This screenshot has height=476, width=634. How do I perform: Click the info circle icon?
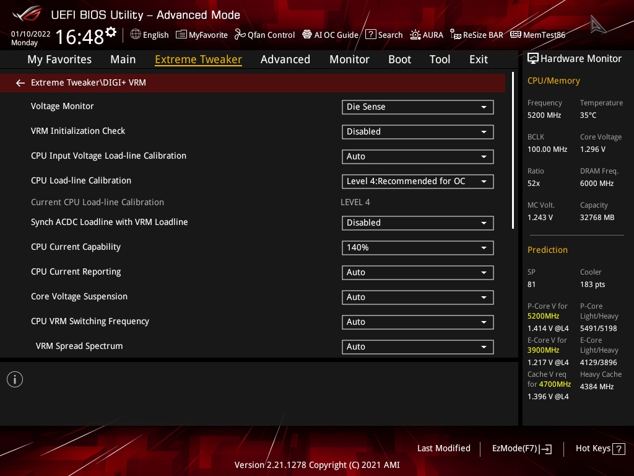(15, 379)
